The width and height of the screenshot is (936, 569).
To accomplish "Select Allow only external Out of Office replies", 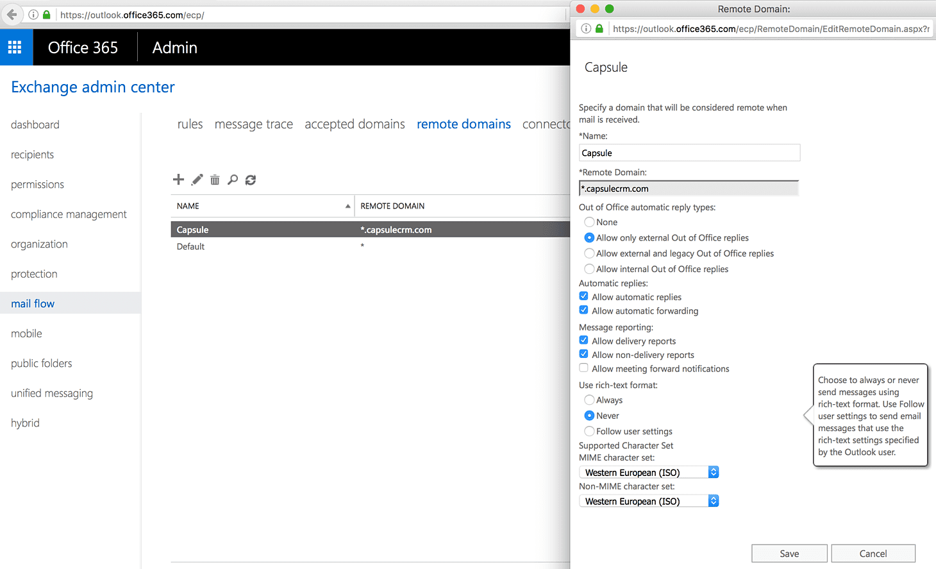I will 589,237.
